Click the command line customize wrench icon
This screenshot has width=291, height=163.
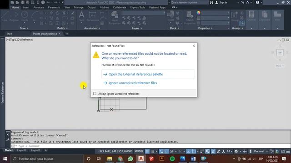(x=8, y=140)
